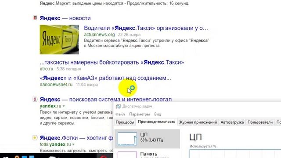281x158 pixels.
Task: Click the fotki.yandex.ru green URL
Action: (55, 144)
